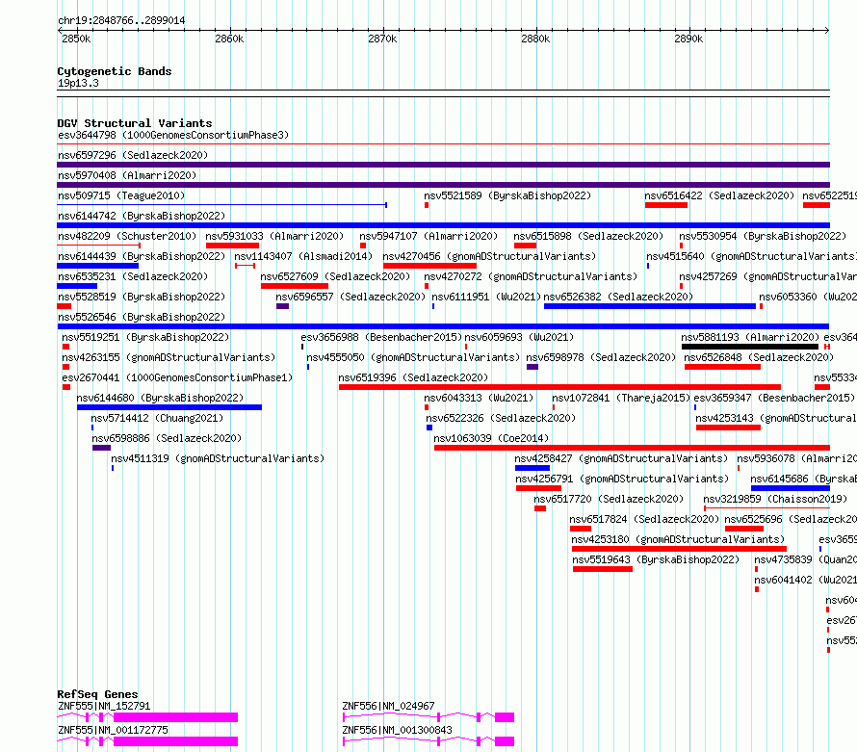Viewport: 857px width, 752px height.
Task: Click ZNF555|NM_152791 gene label
Action: (104, 706)
